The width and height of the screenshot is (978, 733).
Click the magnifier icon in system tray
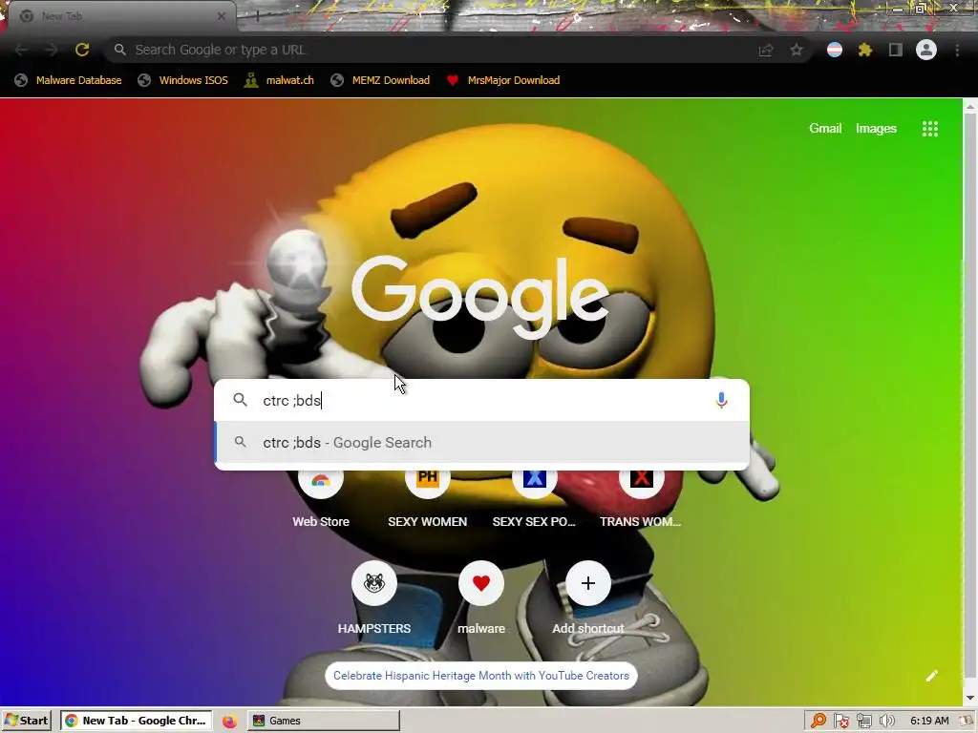(819, 721)
